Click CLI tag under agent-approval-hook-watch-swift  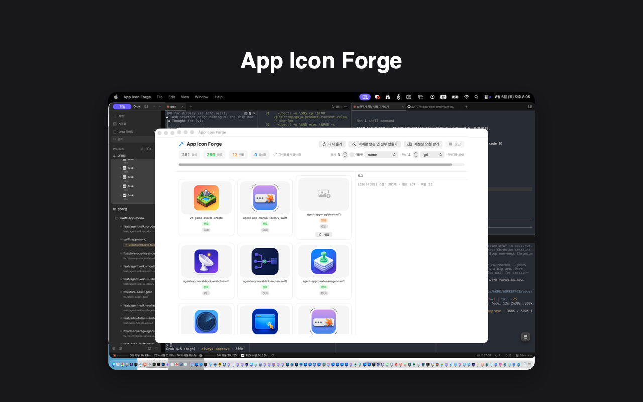tap(206, 293)
